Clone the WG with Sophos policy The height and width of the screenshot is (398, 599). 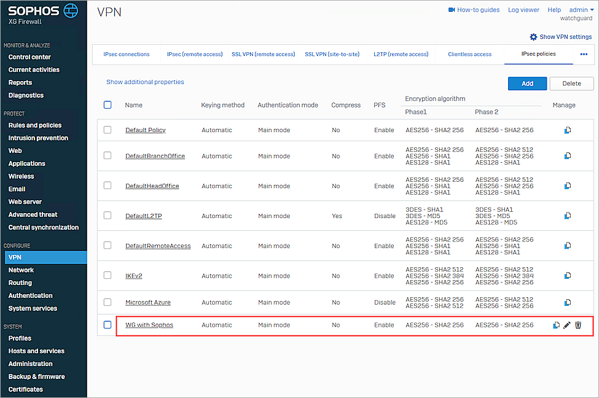555,325
